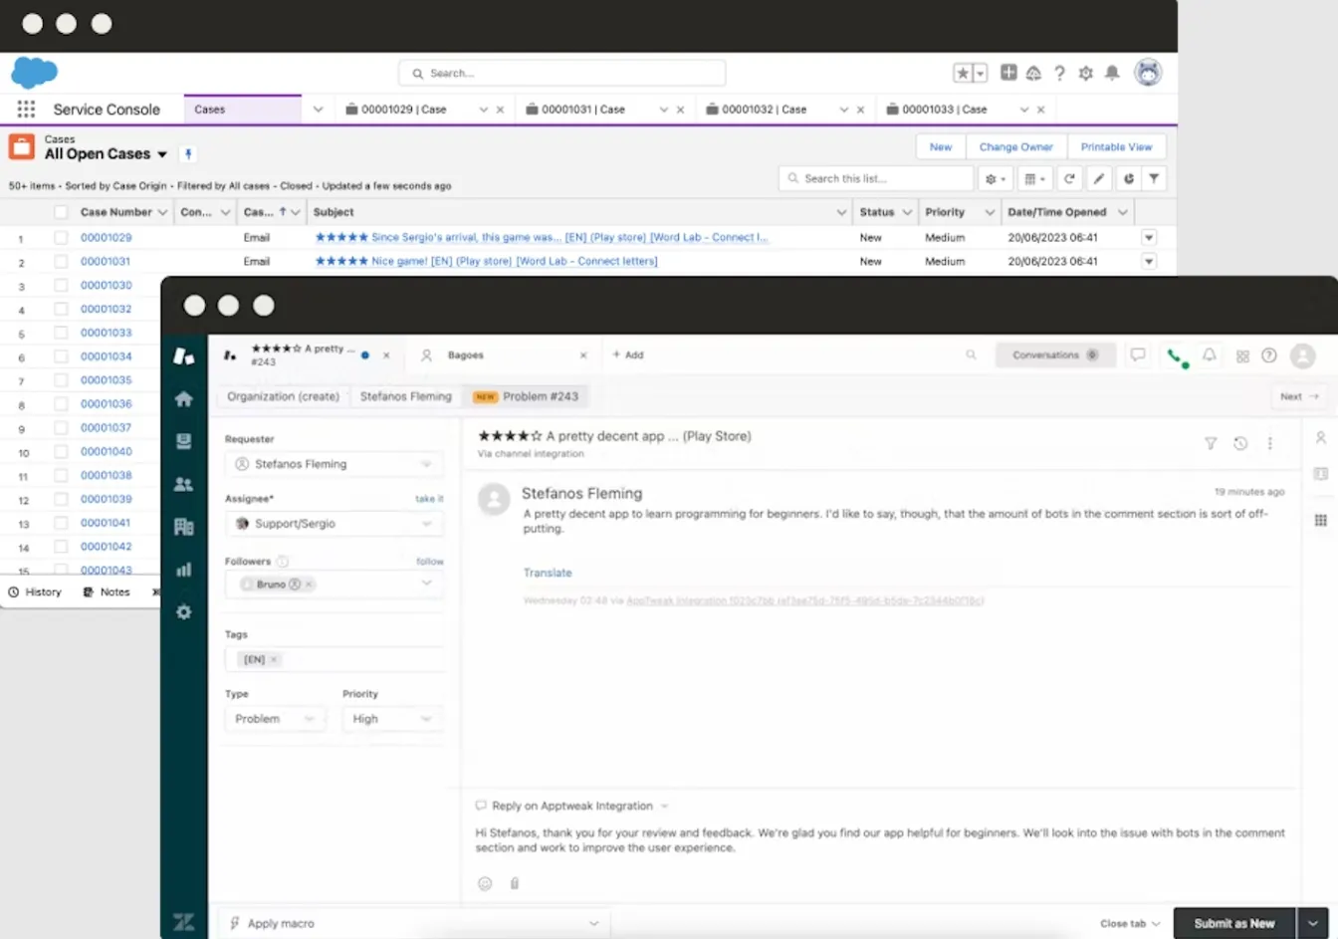The width and height of the screenshot is (1338, 939).
Task: Click Submit as New in Zendesk
Action: tap(1234, 924)
